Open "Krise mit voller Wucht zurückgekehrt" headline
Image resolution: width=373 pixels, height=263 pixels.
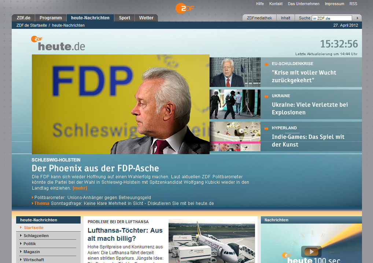[x=304, y=76]
